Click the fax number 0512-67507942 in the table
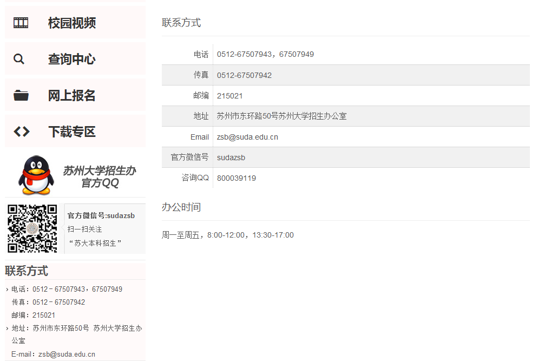538x361 pixels. click(244, 75)
